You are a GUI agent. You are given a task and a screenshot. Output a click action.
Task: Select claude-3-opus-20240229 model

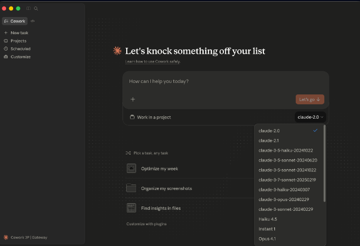coord(289,200)
